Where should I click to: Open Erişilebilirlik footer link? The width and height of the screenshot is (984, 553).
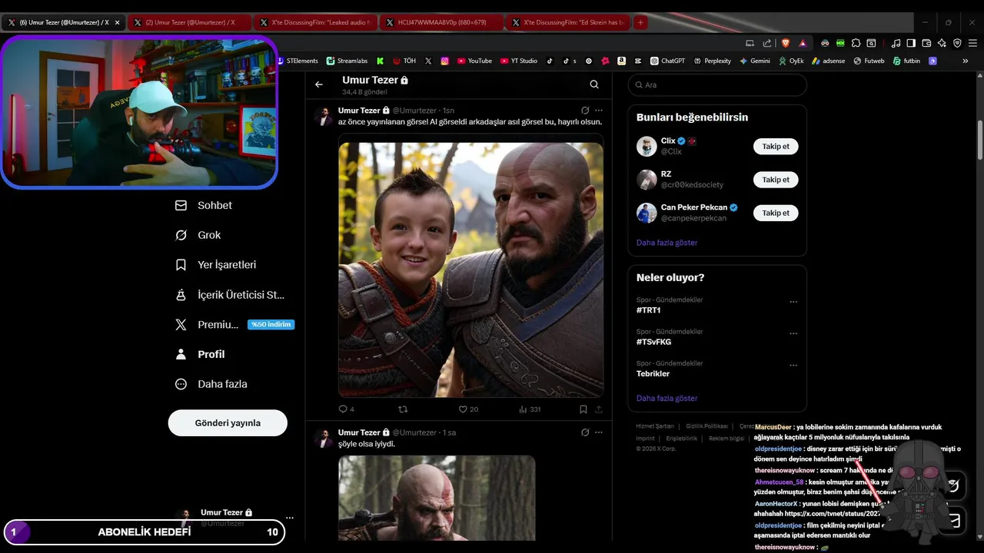(681, 439)
